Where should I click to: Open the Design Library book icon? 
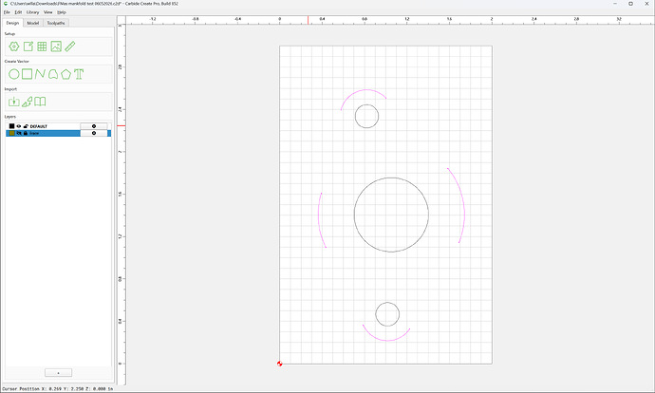pyautogui.click(x=40, y=102)
